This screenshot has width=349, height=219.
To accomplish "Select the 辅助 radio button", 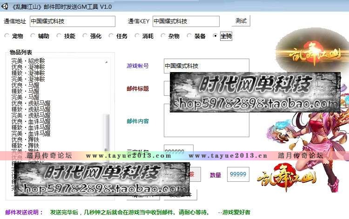I will tap(33, 36).
